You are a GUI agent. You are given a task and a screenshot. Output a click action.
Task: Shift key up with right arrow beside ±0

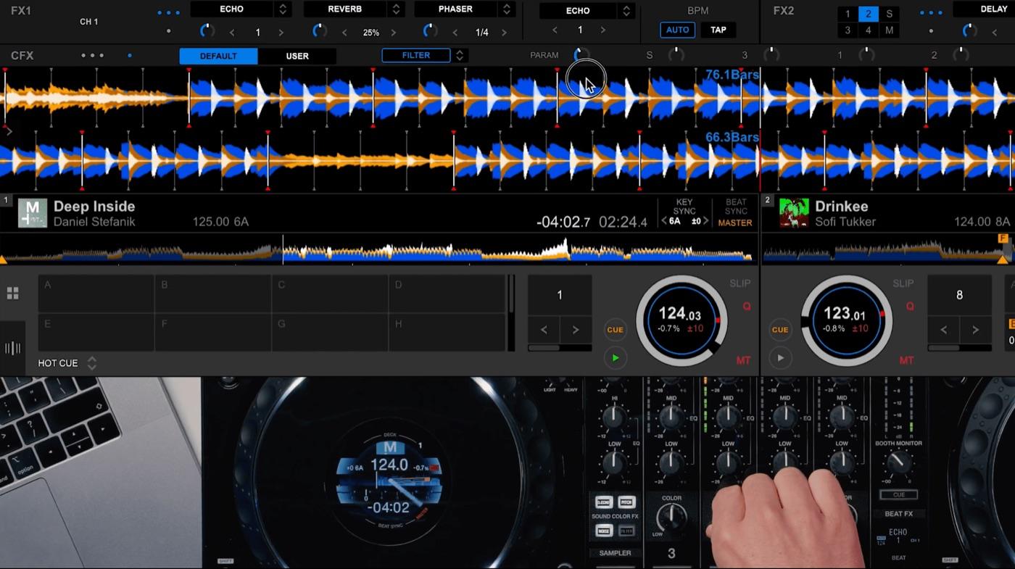705,221
